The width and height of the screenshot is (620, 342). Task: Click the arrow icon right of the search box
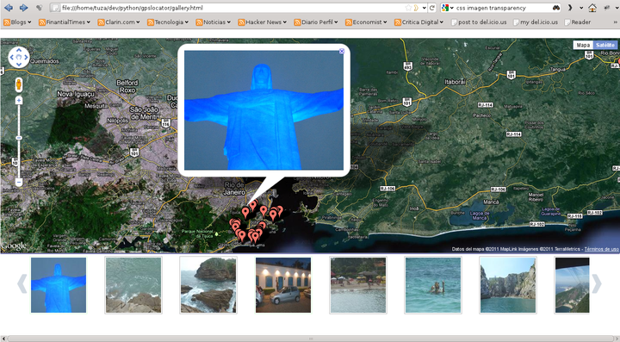[570, 8]
